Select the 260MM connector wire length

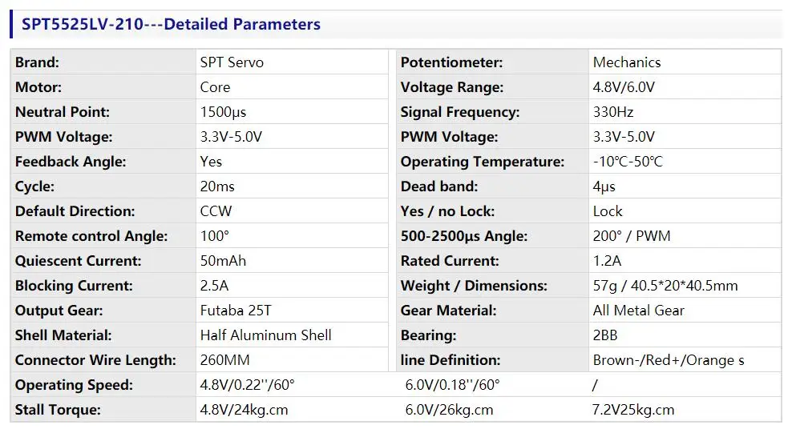click(224, 360)
